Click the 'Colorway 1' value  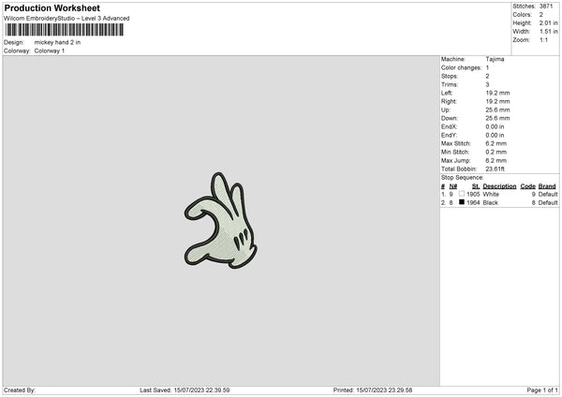click(x=50, y=51)
